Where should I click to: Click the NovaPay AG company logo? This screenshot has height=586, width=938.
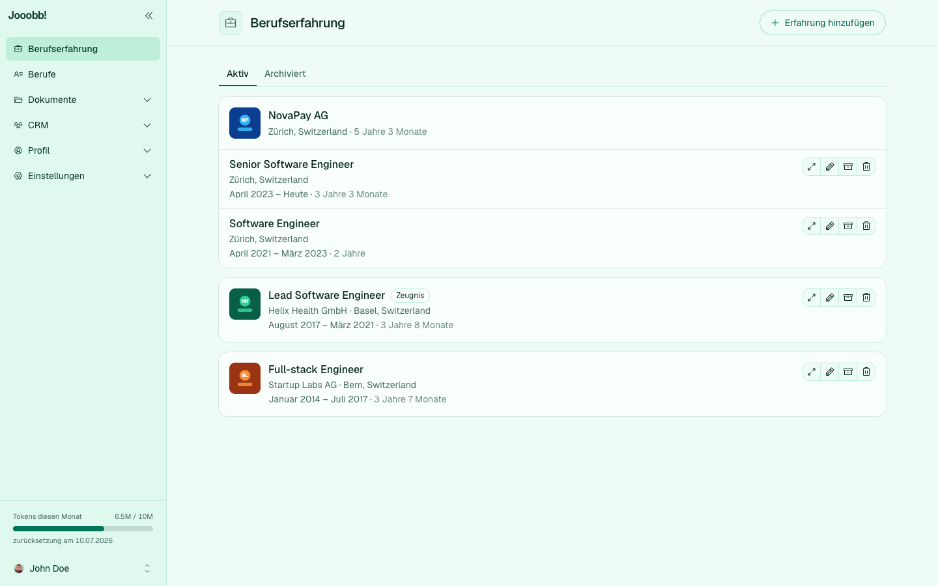pos(245,123)
